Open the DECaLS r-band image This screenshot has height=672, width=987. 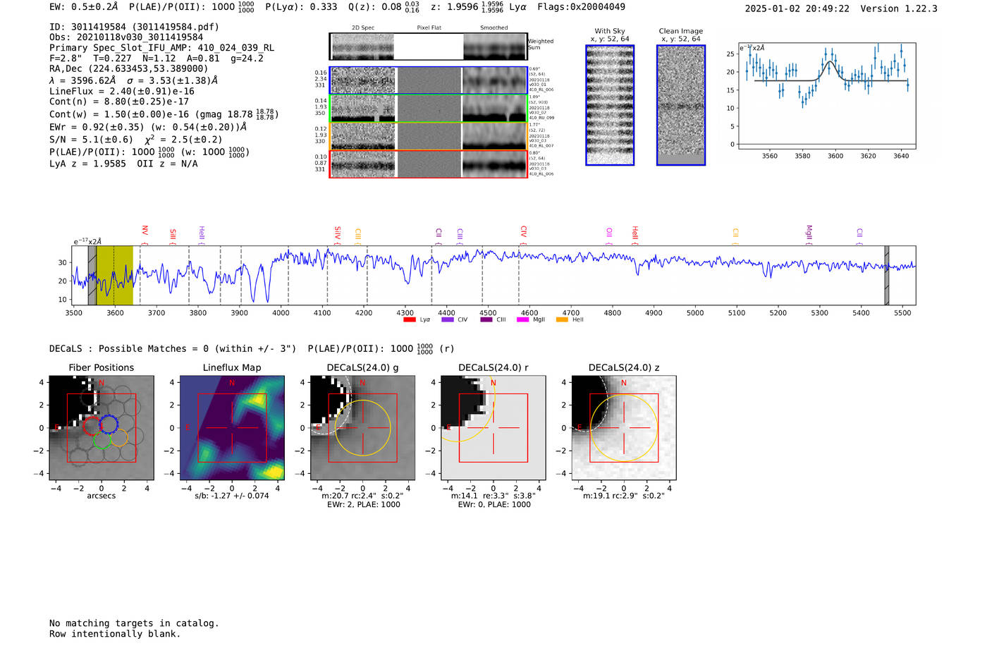(x=493, y=428)
